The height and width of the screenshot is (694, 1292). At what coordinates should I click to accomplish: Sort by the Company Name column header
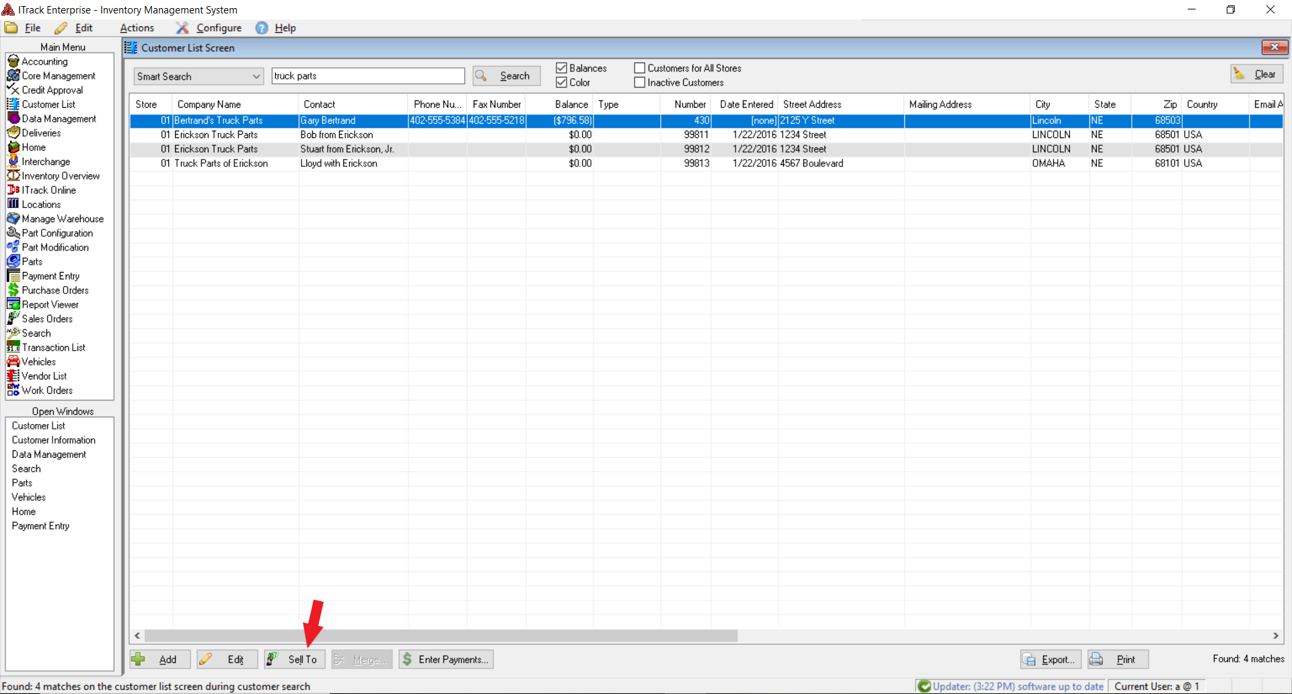coord(209,104)
